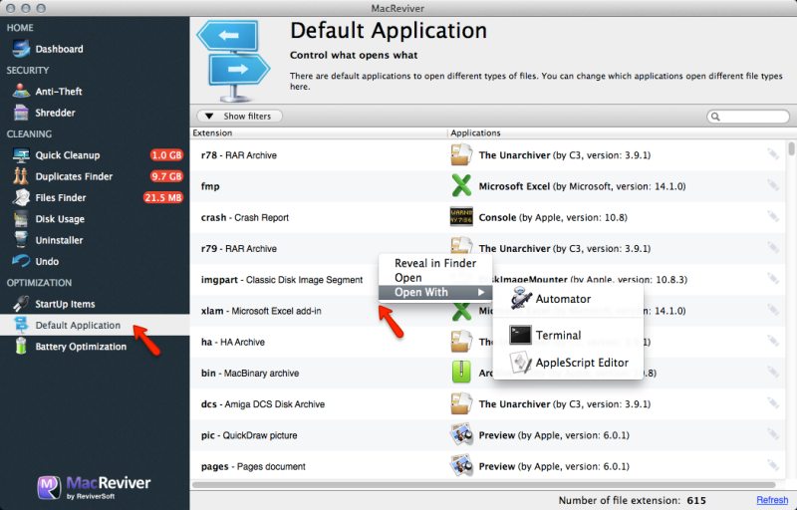
Task: Open the Dashboard icon in sidebar
Action: point(21,49)
